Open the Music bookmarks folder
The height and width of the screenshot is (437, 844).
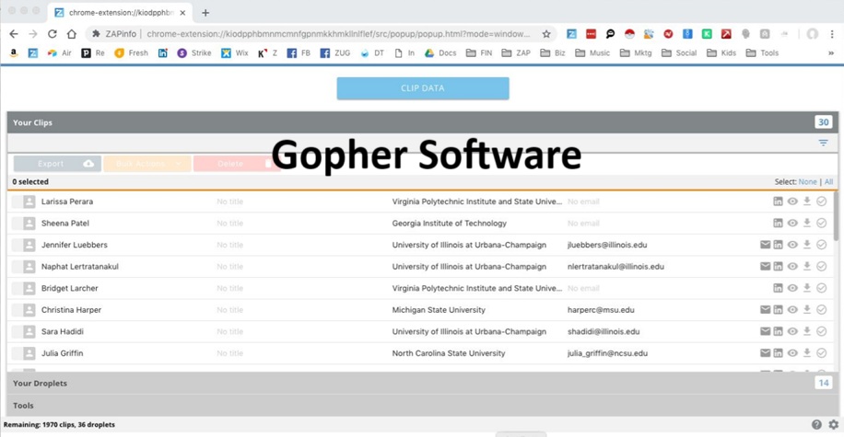click(x=592, y=53)
